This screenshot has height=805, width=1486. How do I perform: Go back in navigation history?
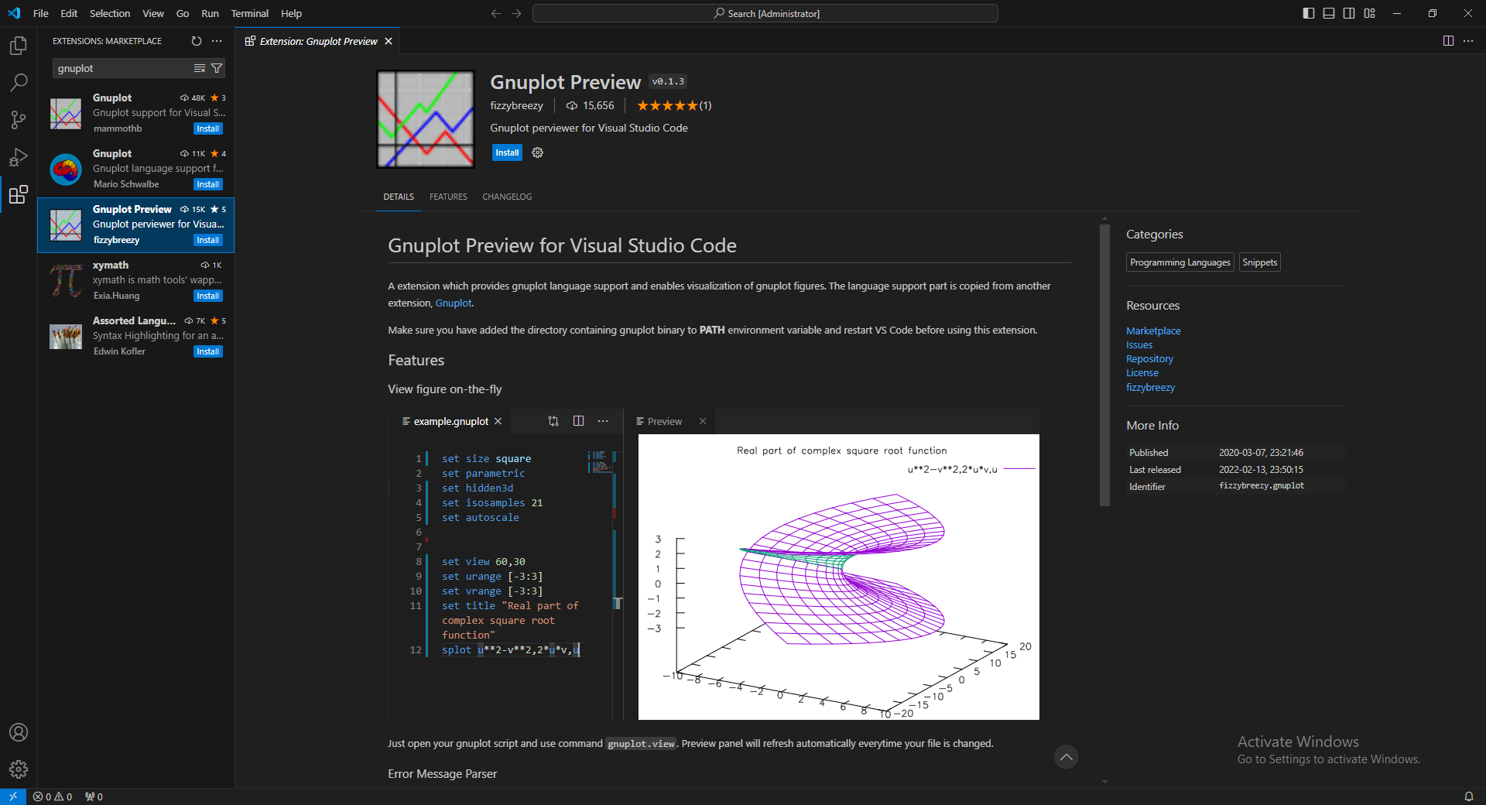pyautogui.click(x=496, y=13)
